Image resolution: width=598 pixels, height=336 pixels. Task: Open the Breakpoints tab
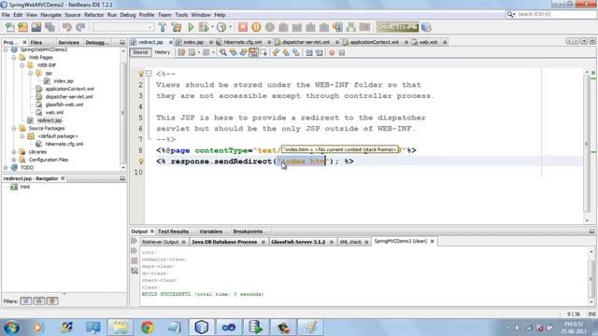coord(248,231)
